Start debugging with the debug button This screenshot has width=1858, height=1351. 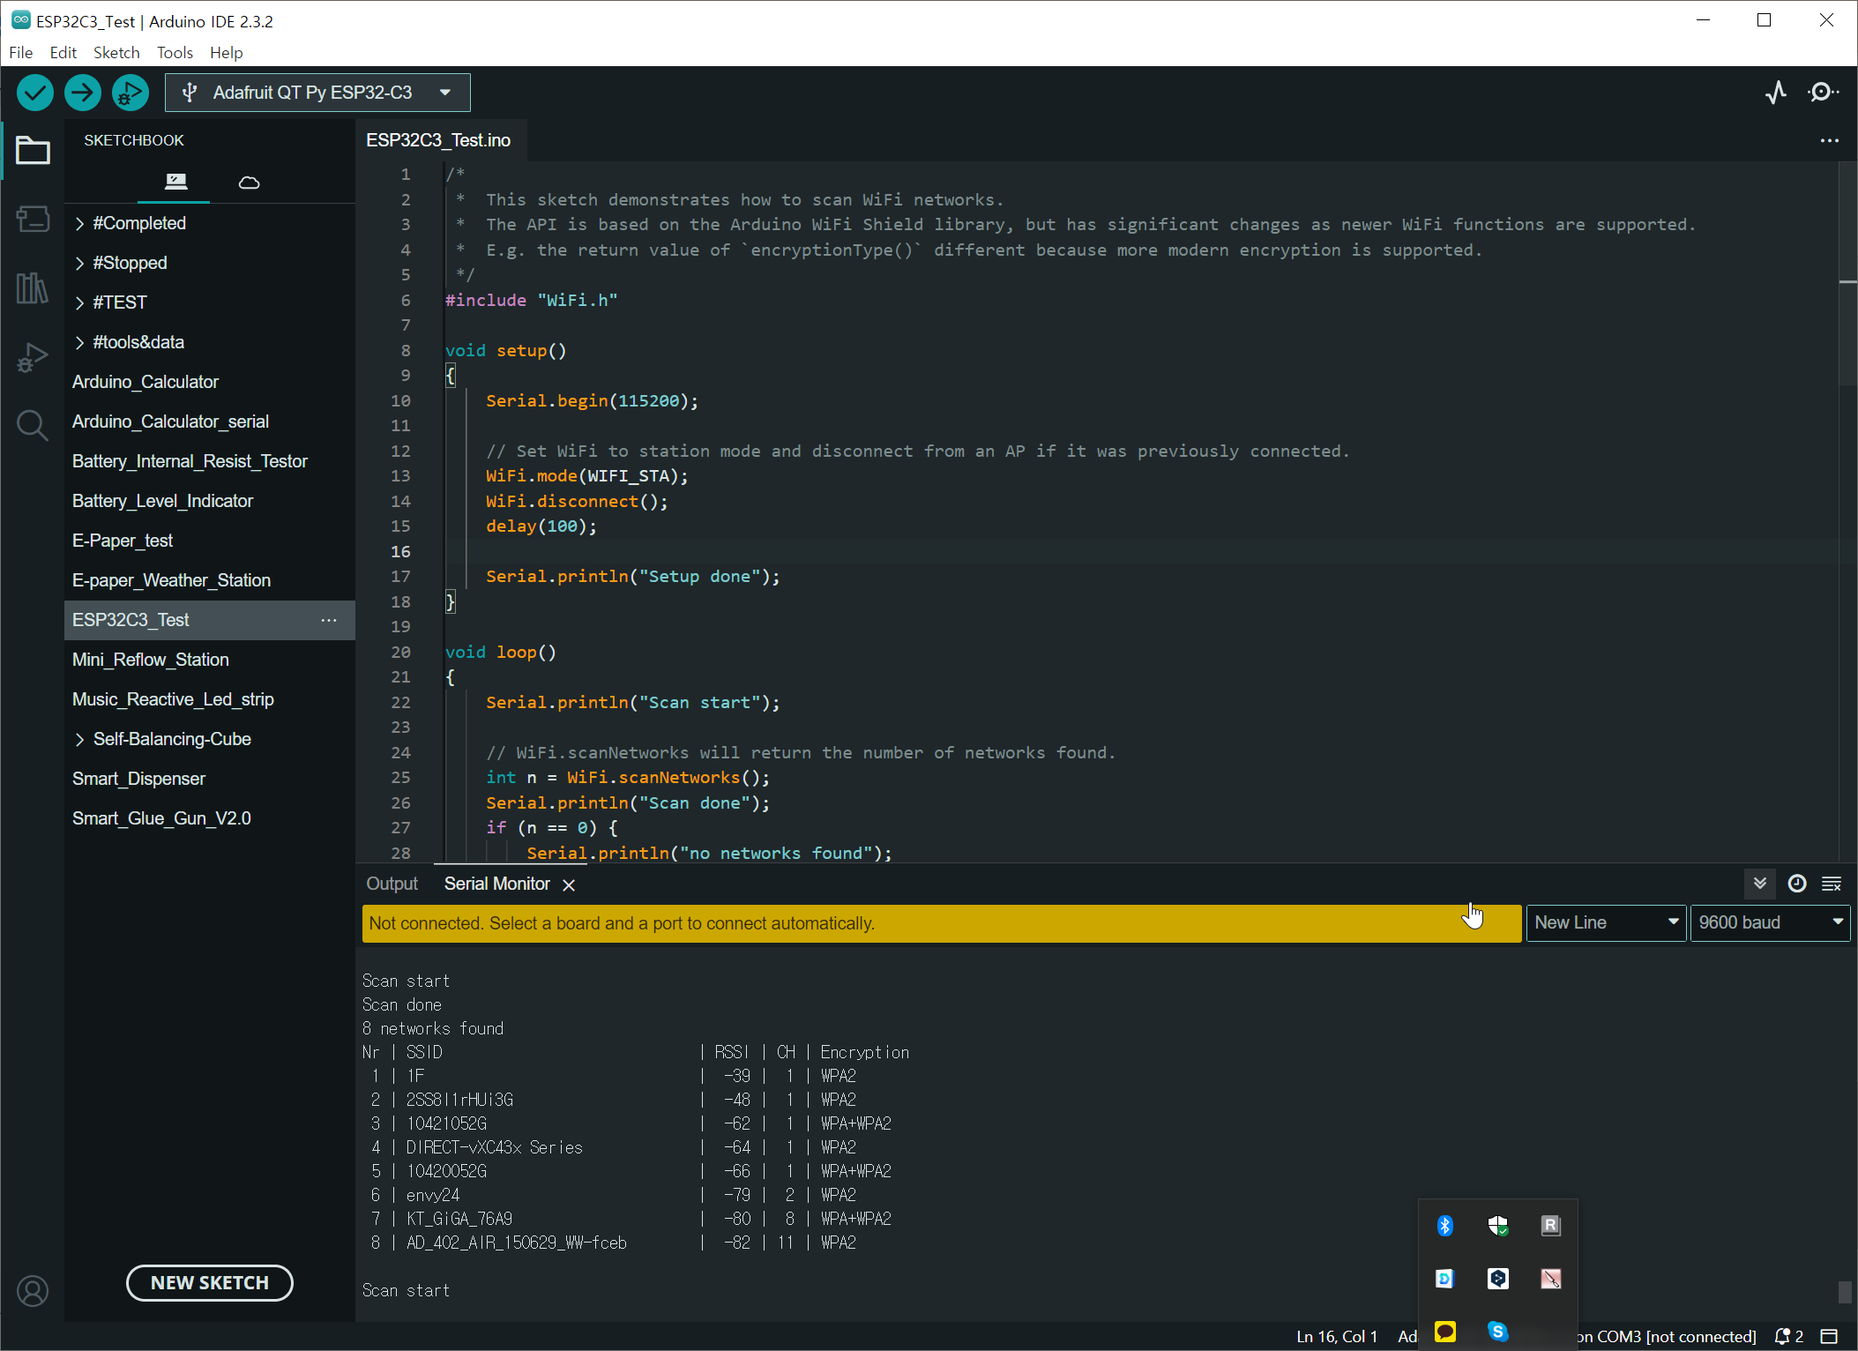131,93
